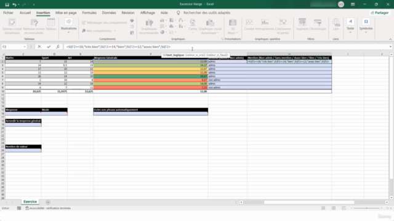
Task: Click the zoom slider in status bar
Action: (x=366, y=208)
